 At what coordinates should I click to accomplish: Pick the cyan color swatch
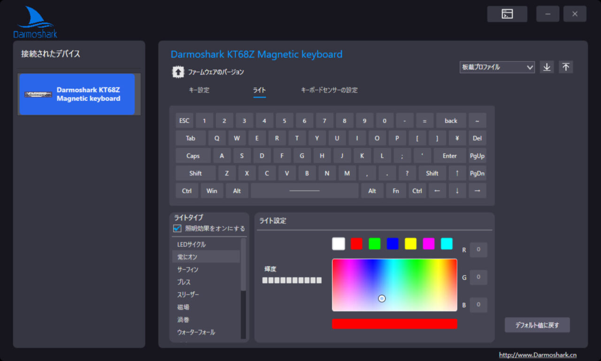click(x=447, y=243)
